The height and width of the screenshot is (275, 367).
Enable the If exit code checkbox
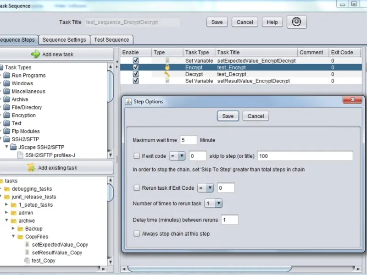click(136, 156)
